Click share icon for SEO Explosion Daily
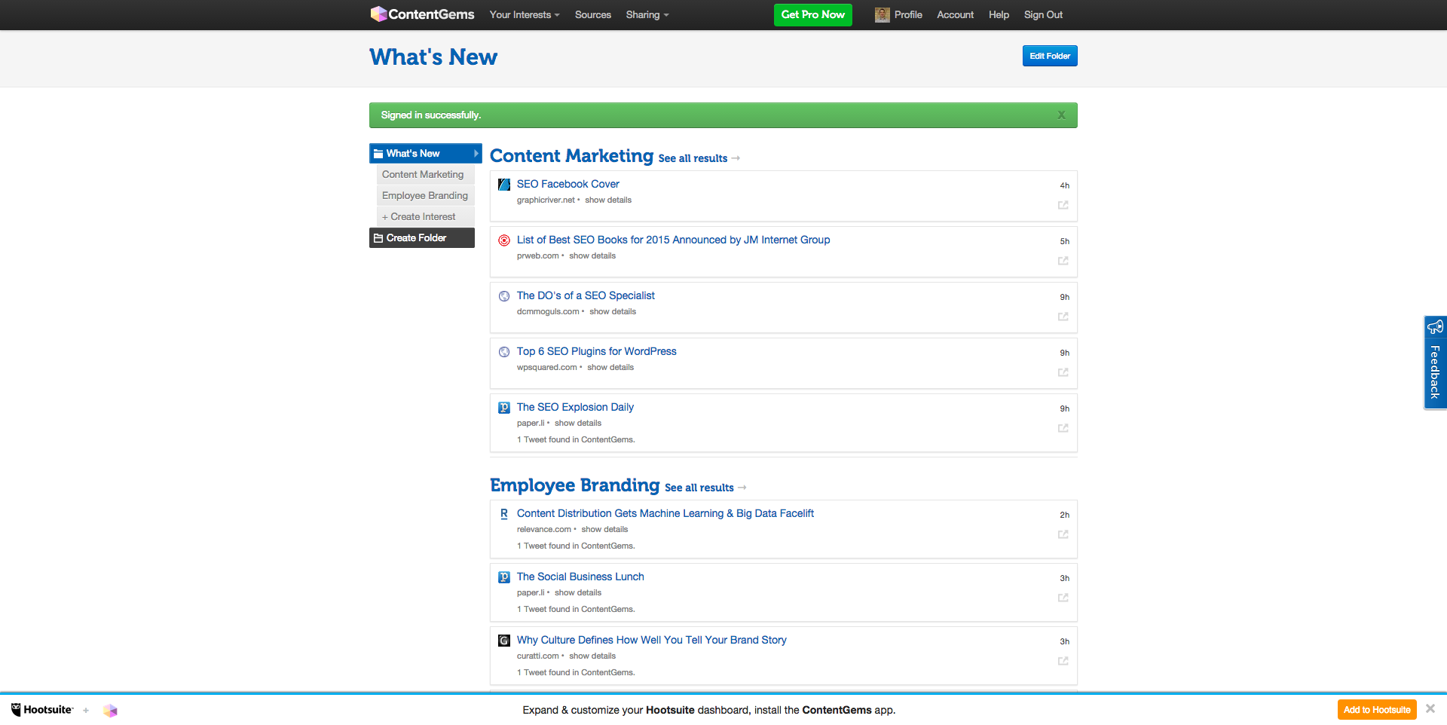The image size is (1447, 725). pos(1063,428)
